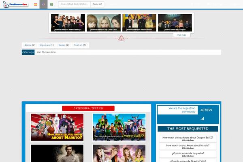
Task: Open 'How much do you know about Dragon Ball Z?' link
Action: click(x=188, y=138)
